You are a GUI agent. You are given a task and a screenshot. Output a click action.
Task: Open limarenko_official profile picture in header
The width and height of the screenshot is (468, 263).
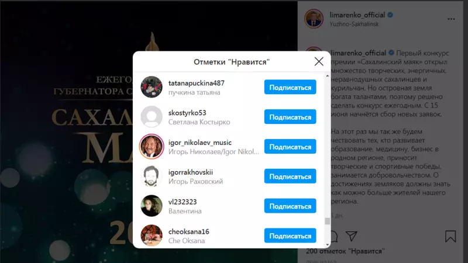point(314,19)
